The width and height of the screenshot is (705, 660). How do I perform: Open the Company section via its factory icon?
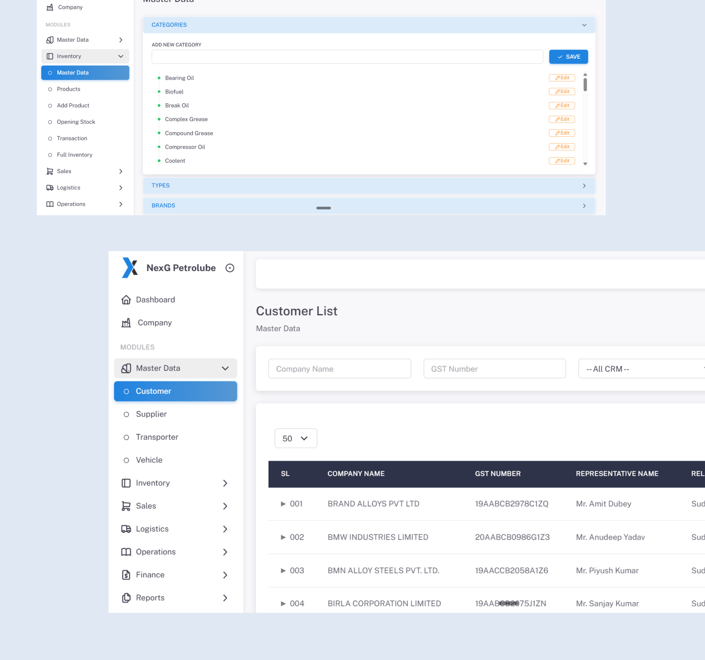coord(127,323)
